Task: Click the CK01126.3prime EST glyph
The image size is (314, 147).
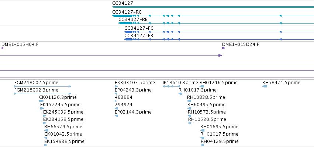Action: point(41,101)
